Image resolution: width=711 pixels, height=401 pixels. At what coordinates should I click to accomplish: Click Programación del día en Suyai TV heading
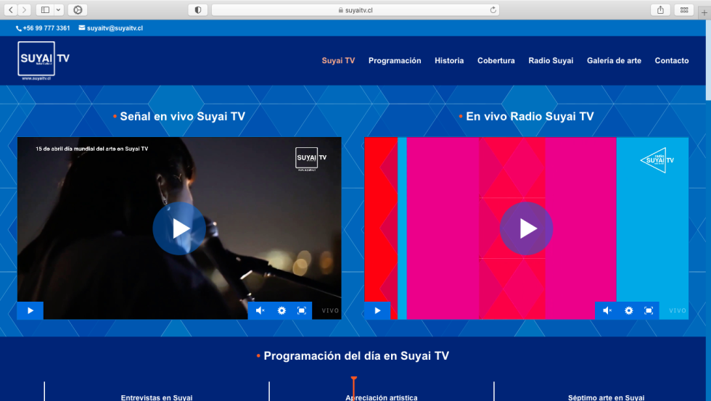coord(356,356)
